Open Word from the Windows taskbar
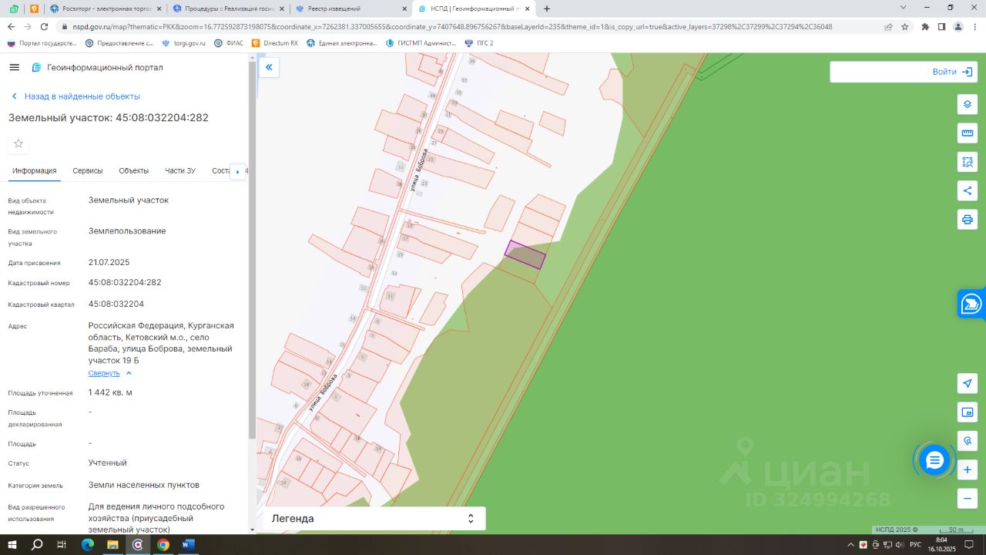Screen dimensions: 986x555 pyautogui.click(x=188, y=544)
